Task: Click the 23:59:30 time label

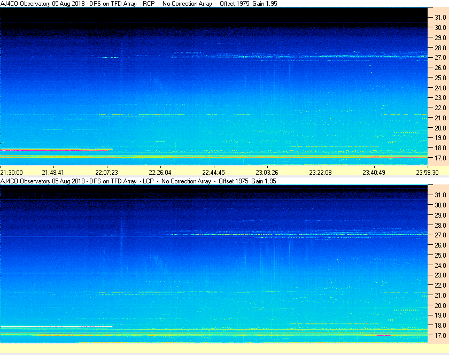Action: pos(427,173)
